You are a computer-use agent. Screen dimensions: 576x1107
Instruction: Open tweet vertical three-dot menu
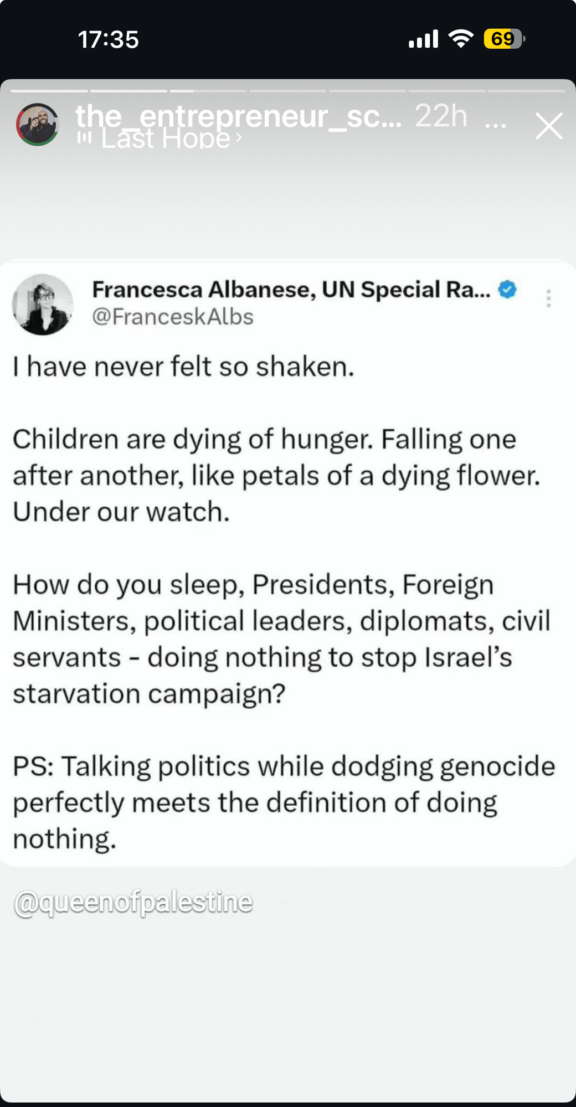pyautogui.click(x=548, y=298)
